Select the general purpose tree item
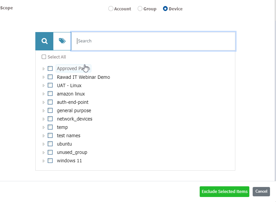The height and width of the screenshot is (202, 276). pos(74,111)
